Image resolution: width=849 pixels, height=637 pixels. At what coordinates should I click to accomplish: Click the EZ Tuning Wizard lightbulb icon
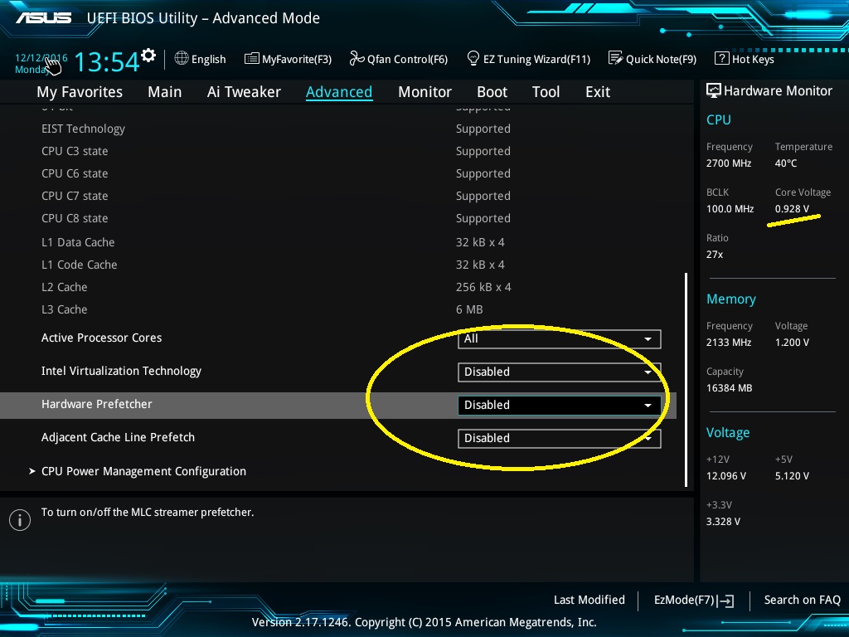tap(473, 58)
